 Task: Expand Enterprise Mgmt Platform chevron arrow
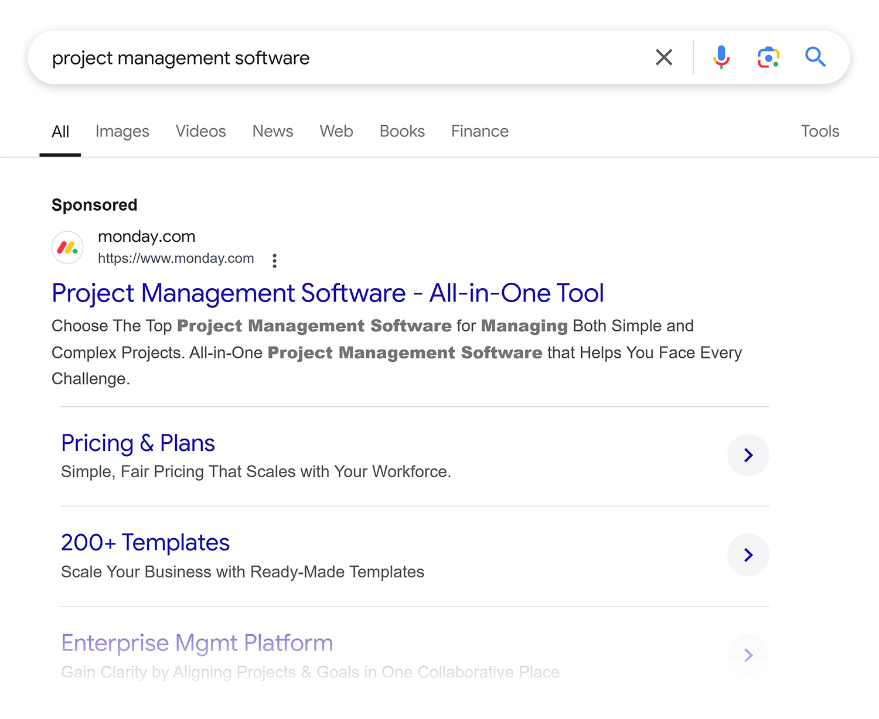pyautogui.click(x=748, y=655)
